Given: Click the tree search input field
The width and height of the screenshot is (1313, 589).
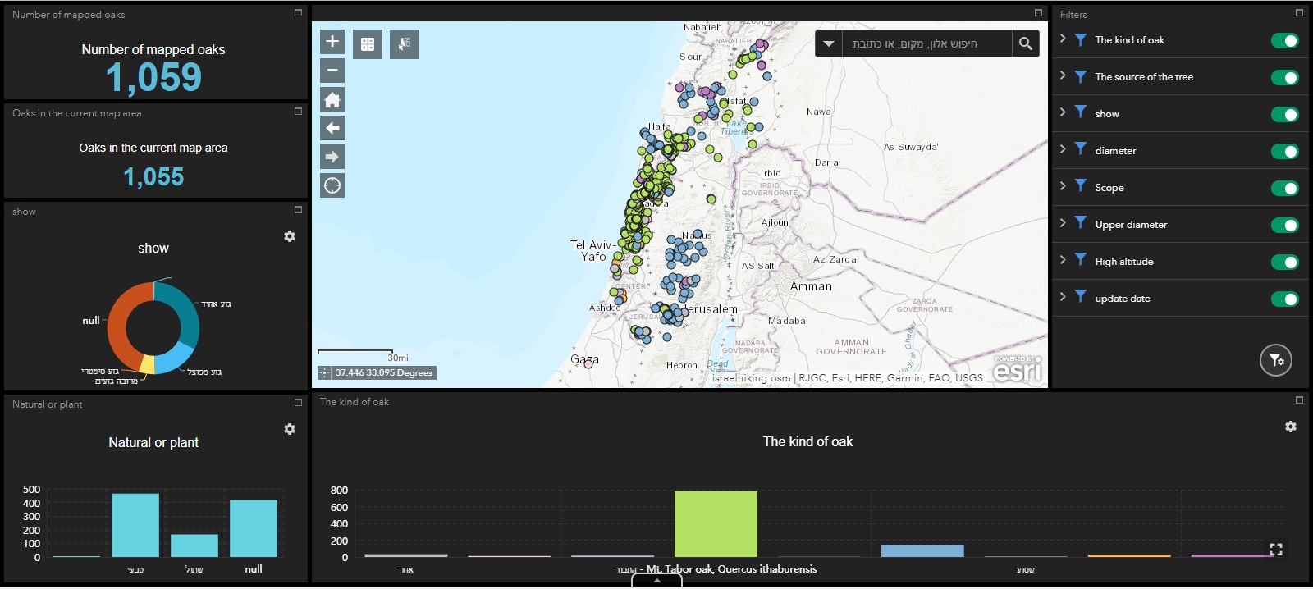Looking at the screenshot, I should coord(926,44).
